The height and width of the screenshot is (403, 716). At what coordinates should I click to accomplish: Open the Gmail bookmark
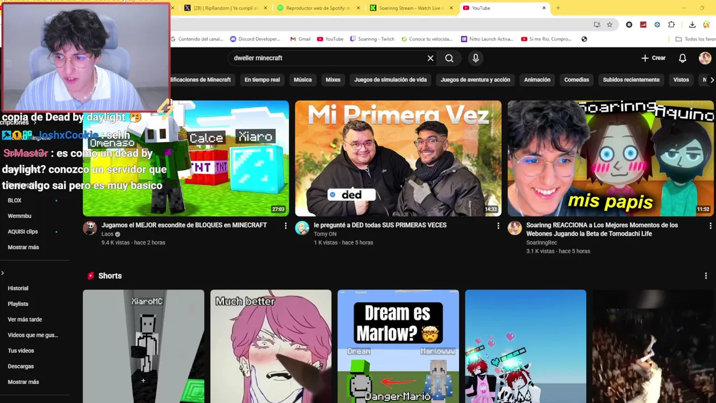(x=300, y=39)
